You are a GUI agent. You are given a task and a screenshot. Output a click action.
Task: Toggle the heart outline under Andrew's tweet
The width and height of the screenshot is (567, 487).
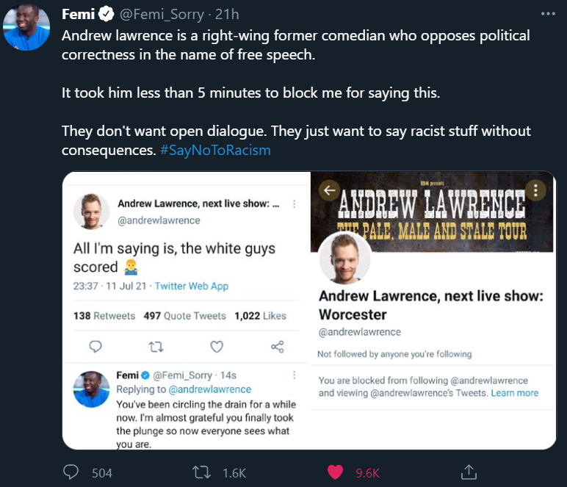tap(217, 347)
